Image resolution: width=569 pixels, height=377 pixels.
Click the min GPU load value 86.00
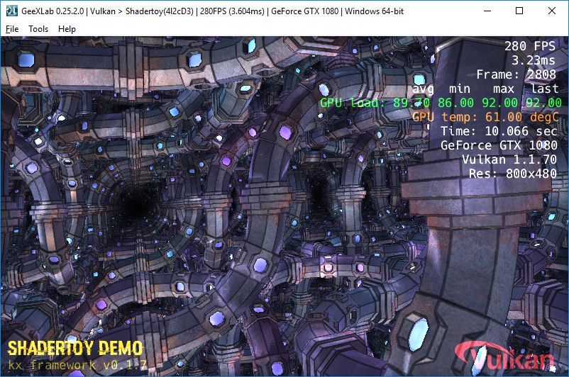click(x=455, y=103)
